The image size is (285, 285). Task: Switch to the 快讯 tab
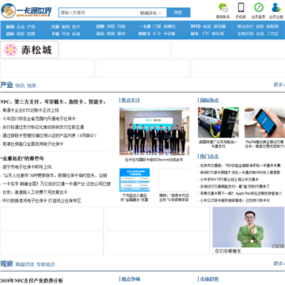pyautogui.click(x=20, y=85)
